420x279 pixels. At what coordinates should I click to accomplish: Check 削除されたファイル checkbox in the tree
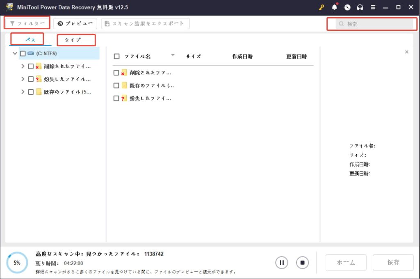[31, 66]
